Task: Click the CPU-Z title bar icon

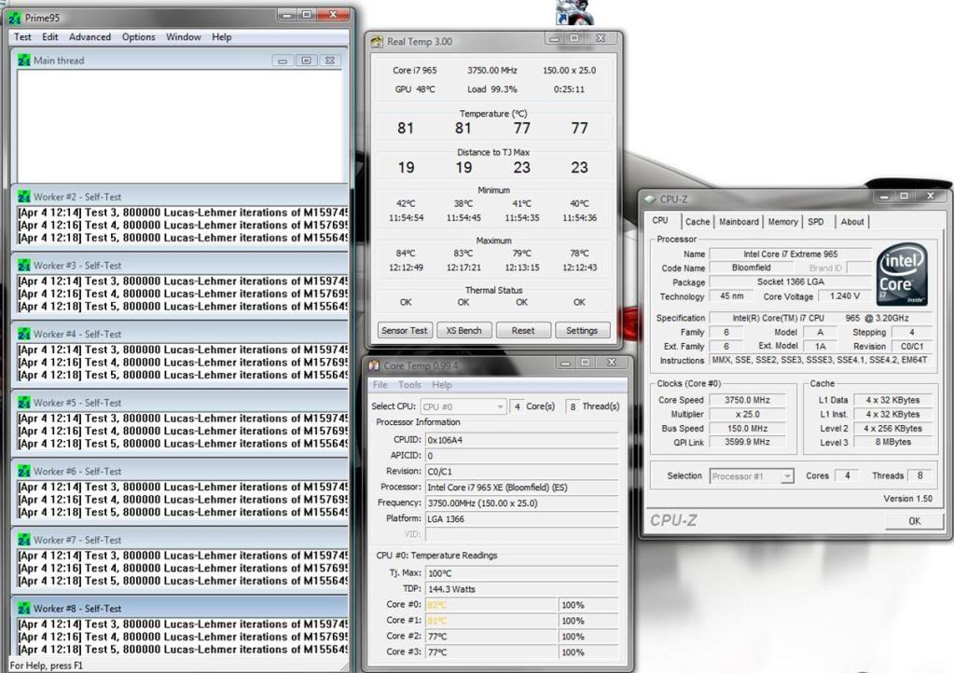Action: (650, 199)
